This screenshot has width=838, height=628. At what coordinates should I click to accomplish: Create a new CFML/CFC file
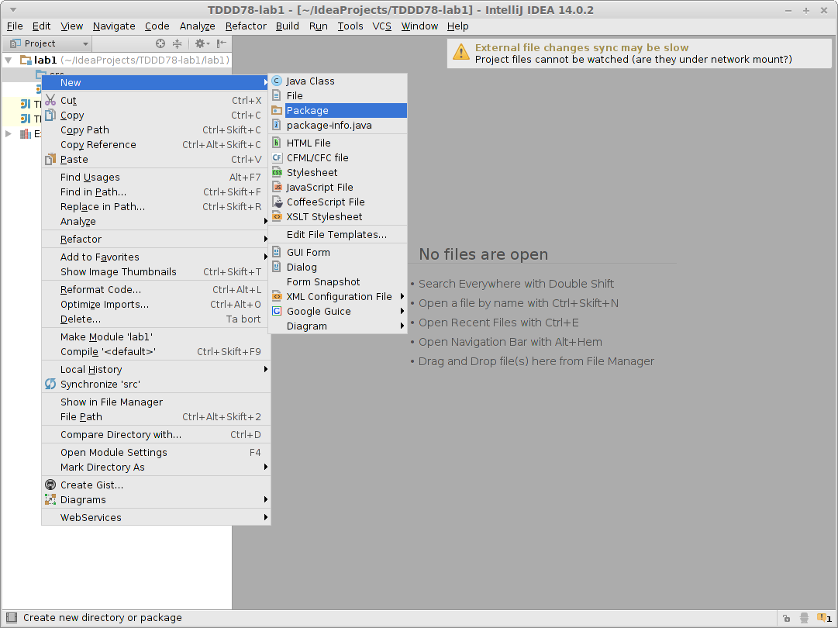pos(338,157)
